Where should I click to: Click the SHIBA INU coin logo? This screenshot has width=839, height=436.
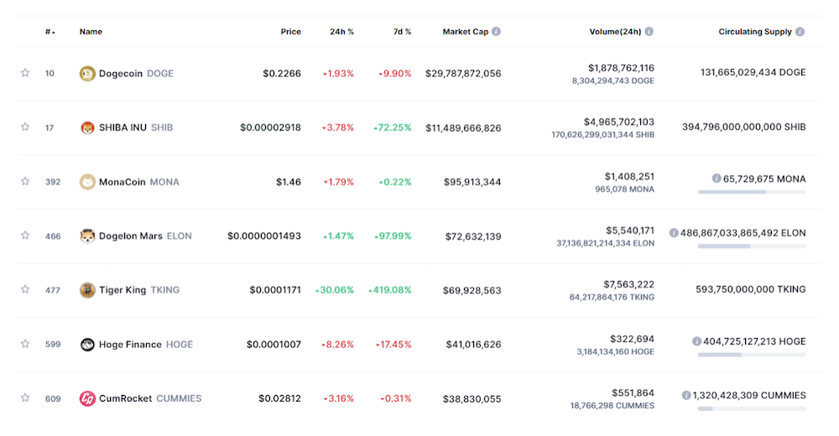(87, 127)
